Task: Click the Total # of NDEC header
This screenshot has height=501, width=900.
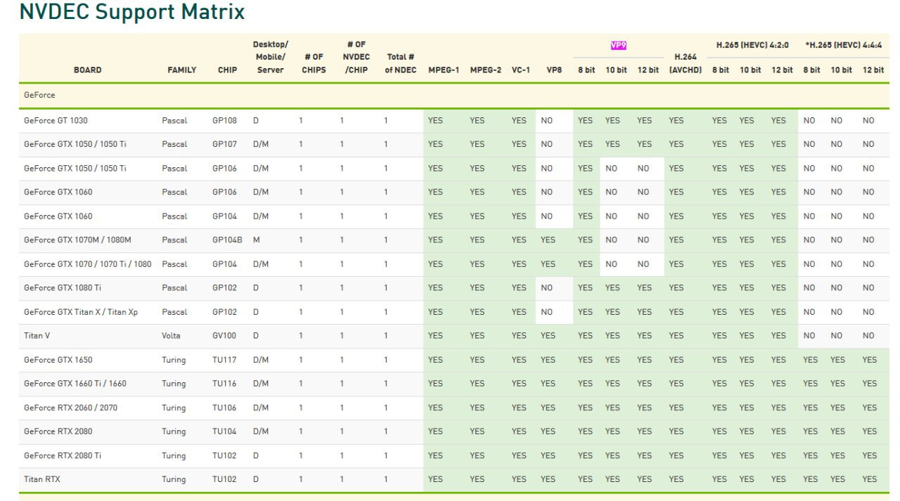Action: (400, 63)
